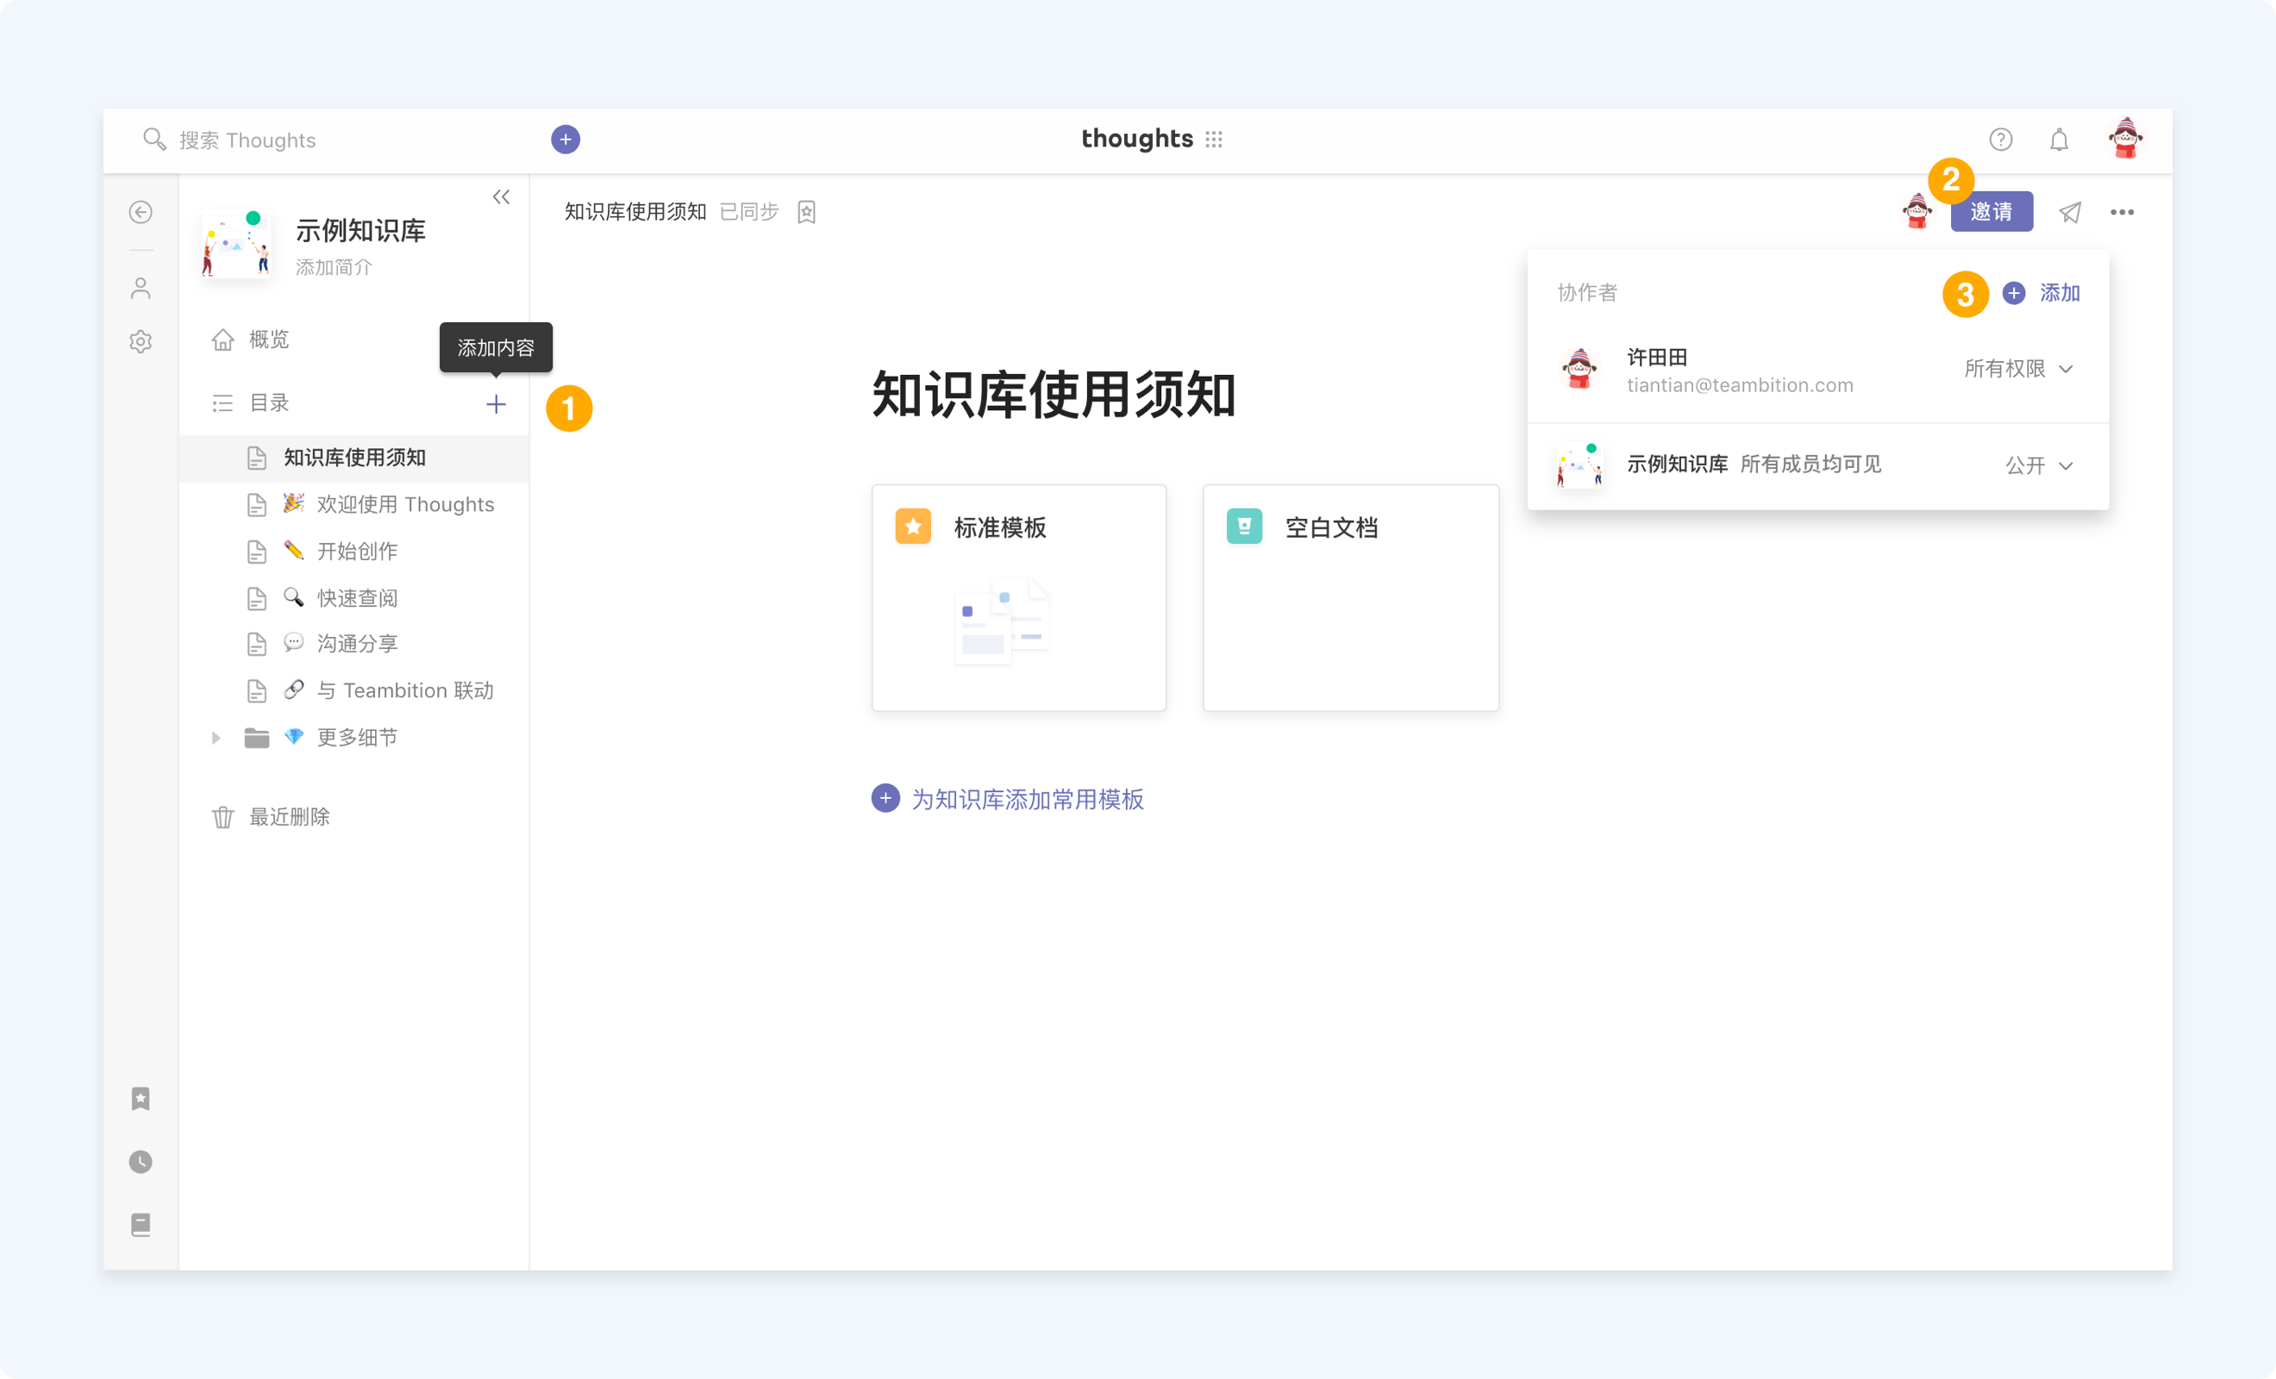Collapse the sidebar with double chevron
The height and width of the screenshot is (1379, 2276).
point(502,197)
